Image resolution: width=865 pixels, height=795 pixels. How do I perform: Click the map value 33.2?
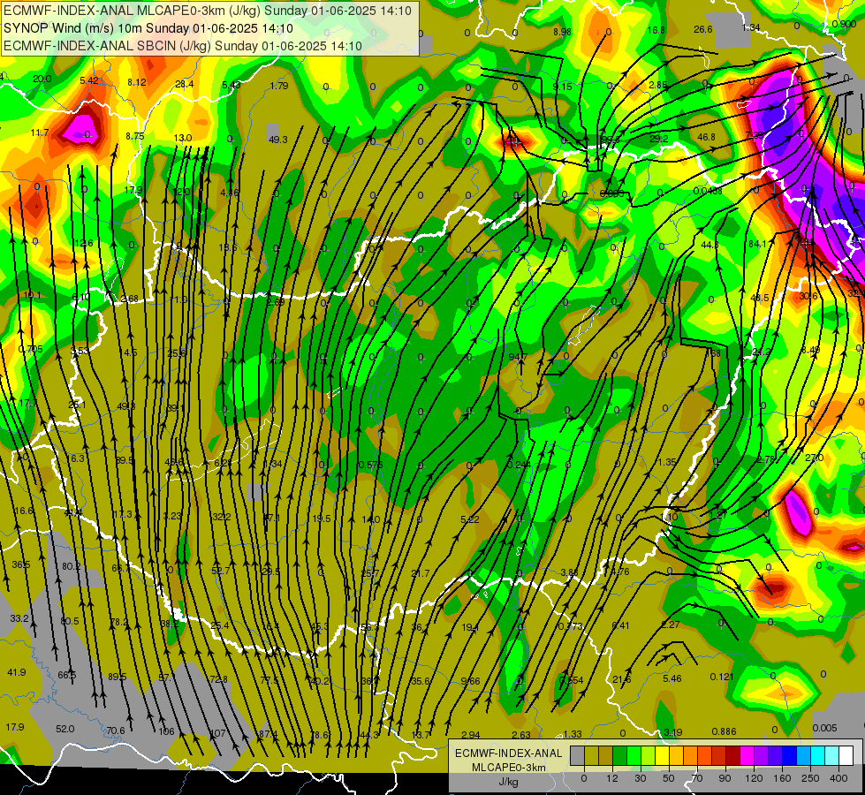coord(19,618)
